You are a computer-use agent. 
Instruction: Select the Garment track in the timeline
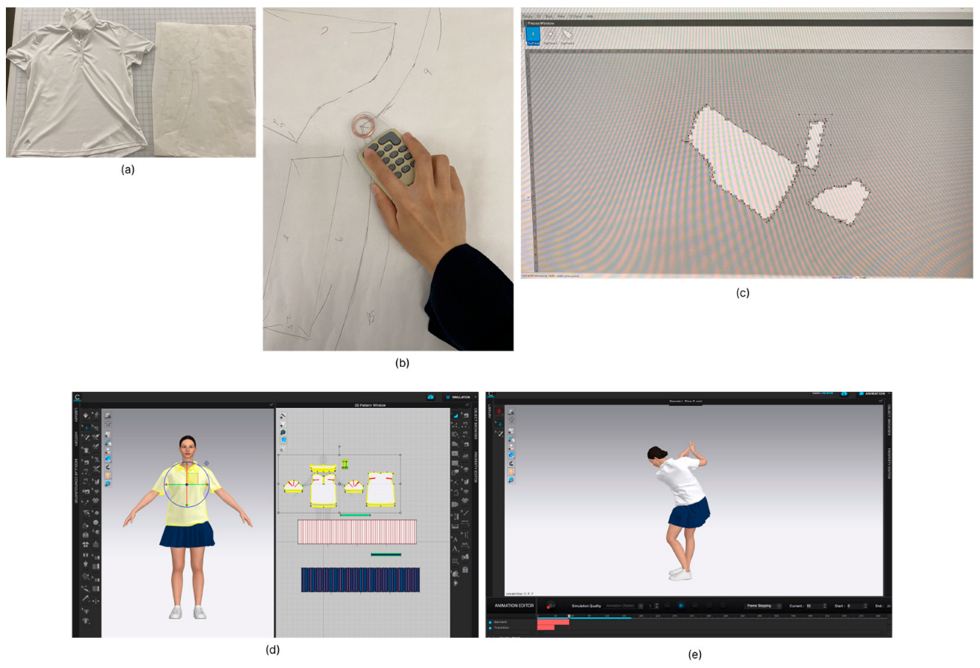click(x=500, y=622)
